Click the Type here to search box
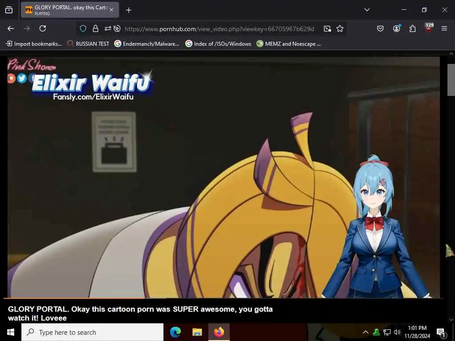The image size is (455, 341). (x=92, y=332)
